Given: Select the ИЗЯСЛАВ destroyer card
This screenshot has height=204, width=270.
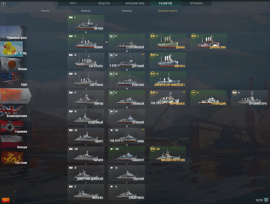Looking at the screenshot, I should pyautogui.click(x=127, y=80).
